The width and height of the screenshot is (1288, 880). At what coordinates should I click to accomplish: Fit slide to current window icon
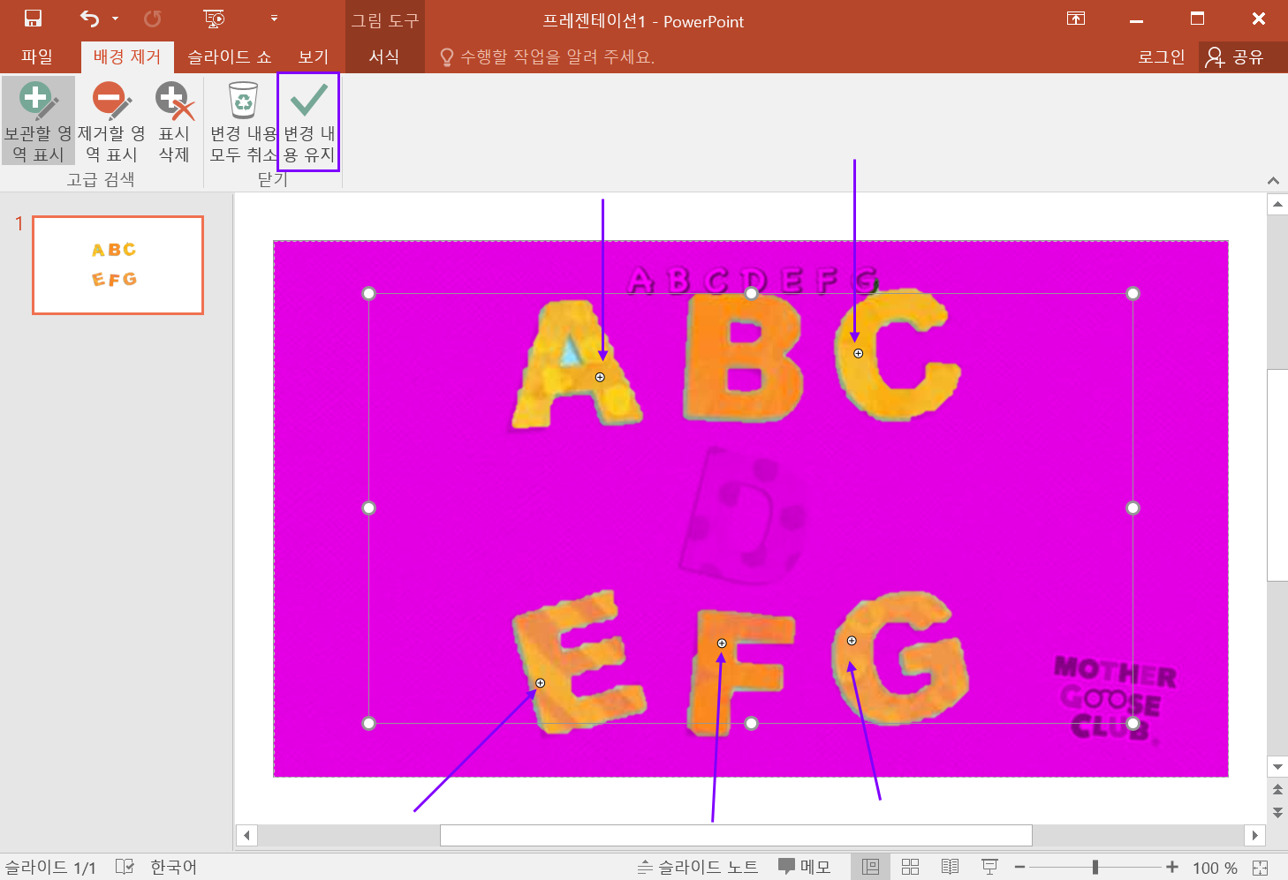pos(1261,868)
